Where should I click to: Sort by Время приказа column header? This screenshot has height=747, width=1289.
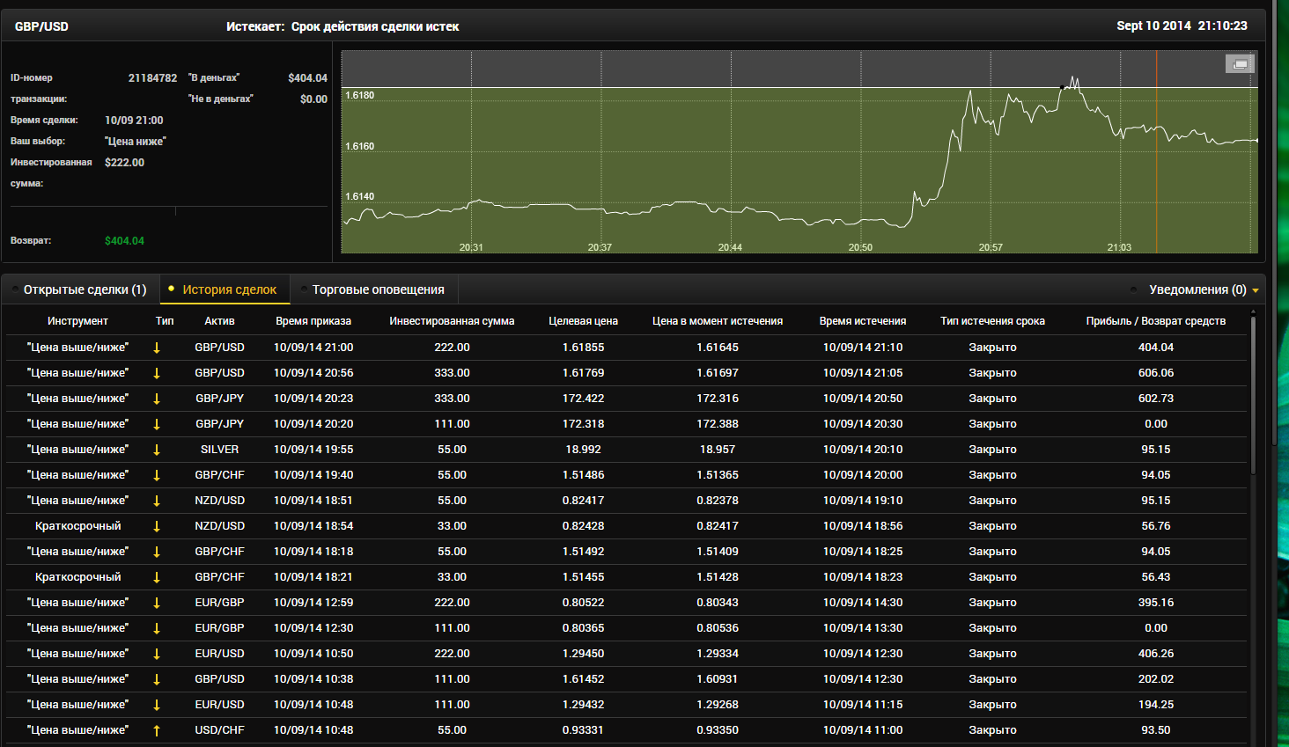pyautogui.click(x=313, y=321)
